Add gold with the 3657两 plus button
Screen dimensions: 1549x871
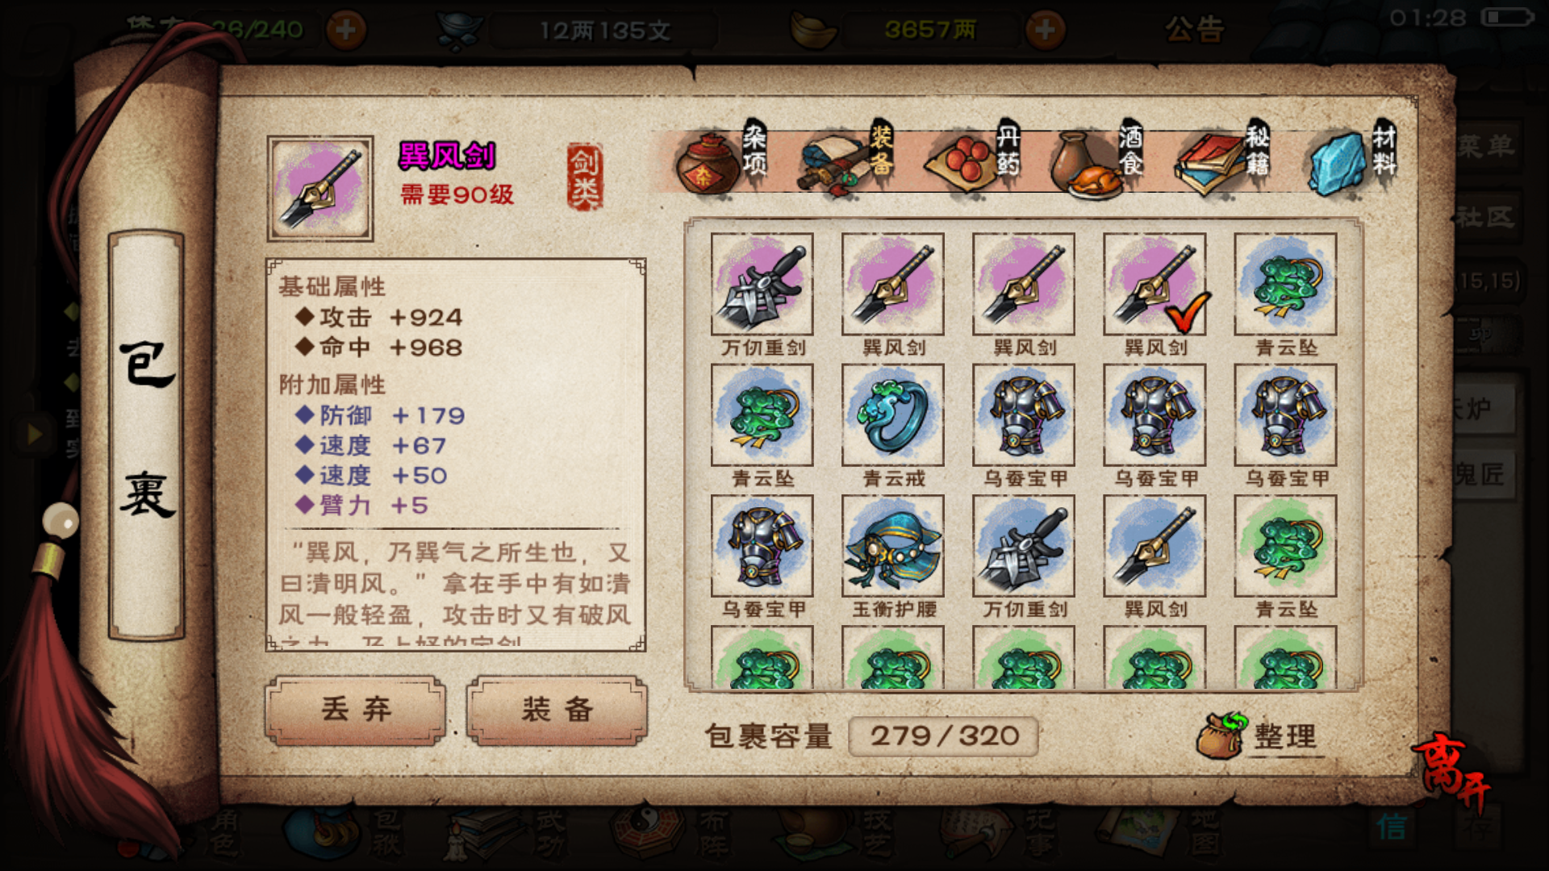click(x=1045, y=31)
